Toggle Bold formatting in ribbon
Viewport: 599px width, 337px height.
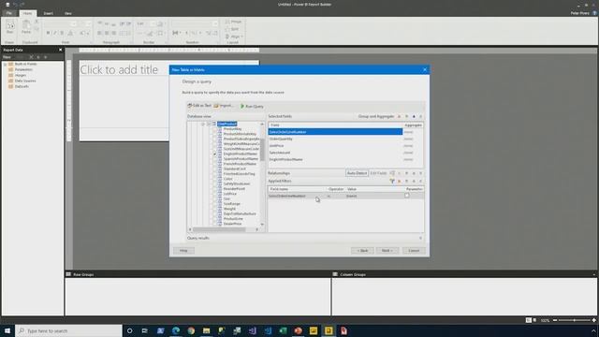pos(48,34)
